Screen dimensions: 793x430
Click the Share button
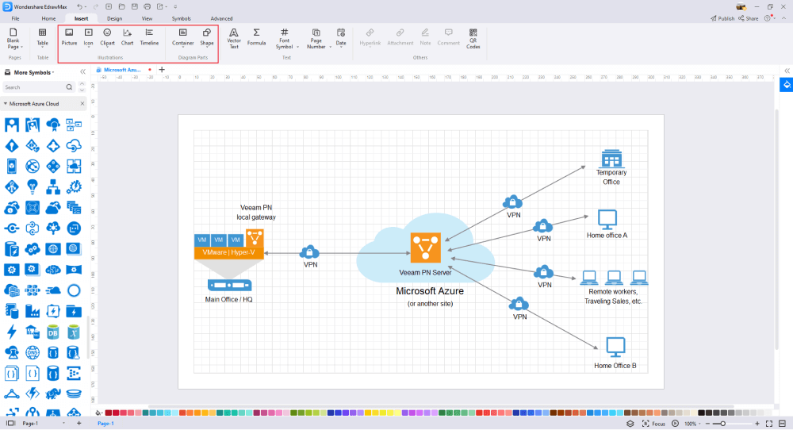click(749, 18)
